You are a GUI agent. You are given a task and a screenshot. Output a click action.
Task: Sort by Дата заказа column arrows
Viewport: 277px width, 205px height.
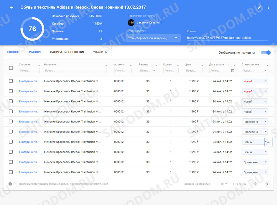(x=235, y=65)
